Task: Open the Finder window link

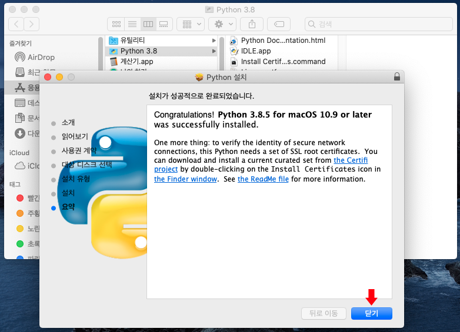Action: tap(185, 179)
